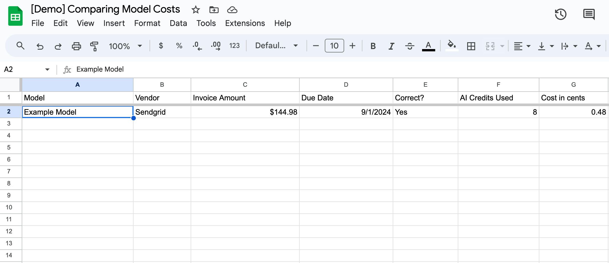Open the Google Sheets home icon

tap(15, 16)
